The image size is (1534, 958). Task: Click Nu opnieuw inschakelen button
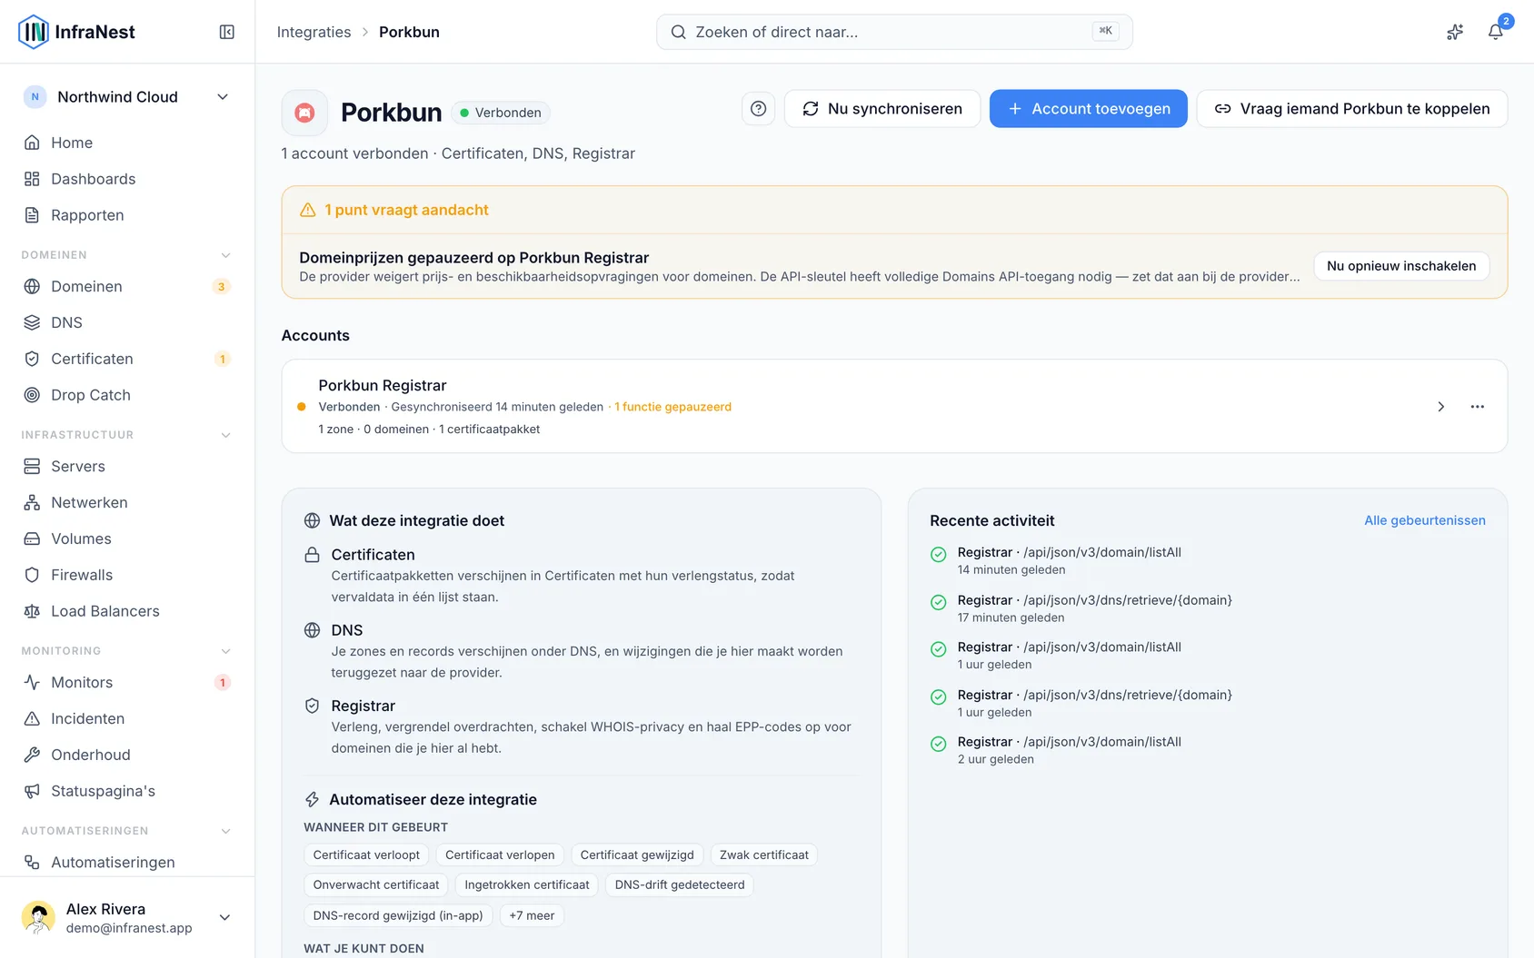coord(1401,266)
